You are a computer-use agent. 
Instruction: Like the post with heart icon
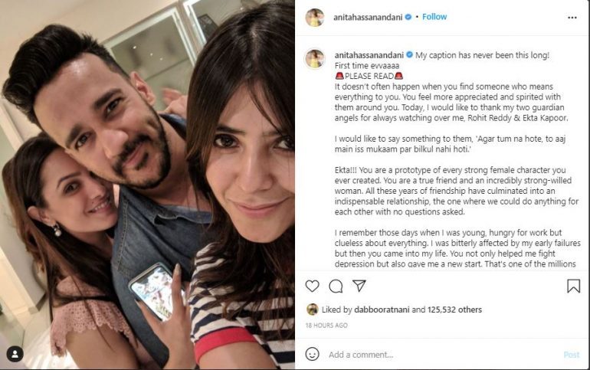pos(312,287)
